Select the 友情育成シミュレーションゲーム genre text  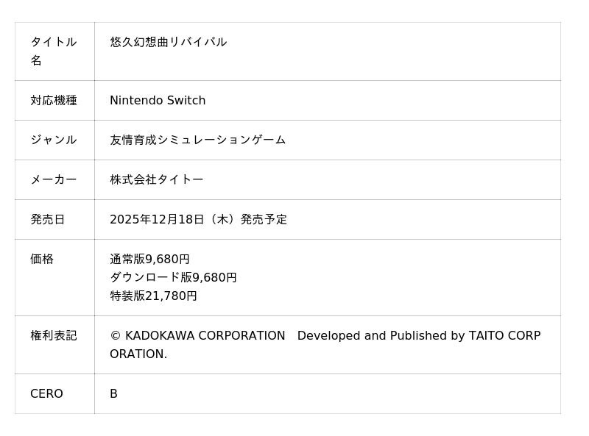197,140
